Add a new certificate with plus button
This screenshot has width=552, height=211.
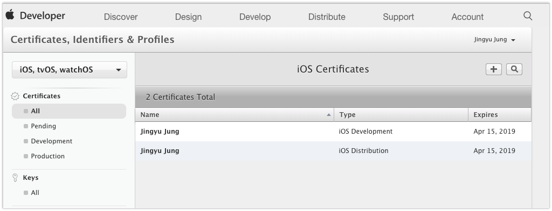pos(494,69)
